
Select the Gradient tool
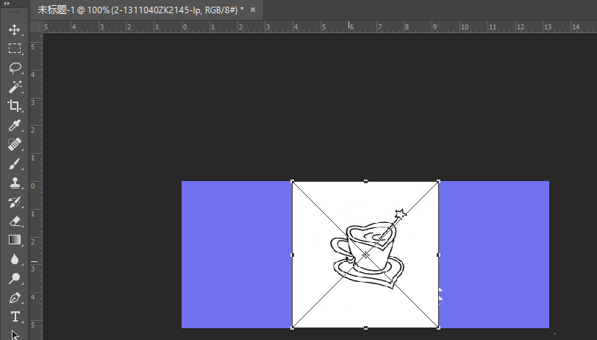pyautogui.click(x=15, y=240)
